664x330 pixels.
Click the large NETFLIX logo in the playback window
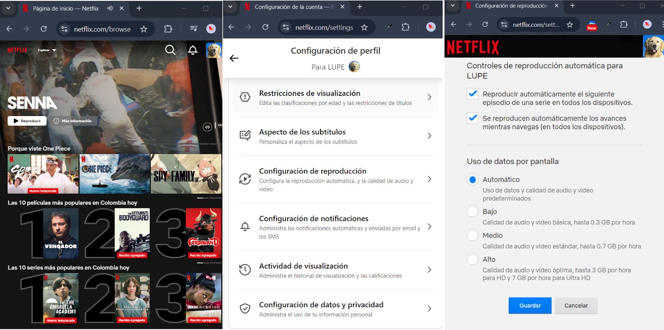pos(473,47)
